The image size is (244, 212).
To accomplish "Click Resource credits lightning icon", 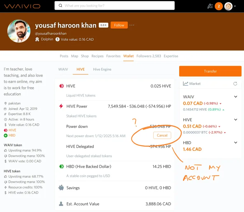I will 5,187.
